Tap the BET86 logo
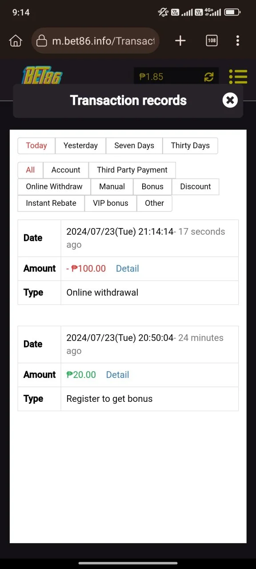256x569 pixels. click(x=43, y=76)
